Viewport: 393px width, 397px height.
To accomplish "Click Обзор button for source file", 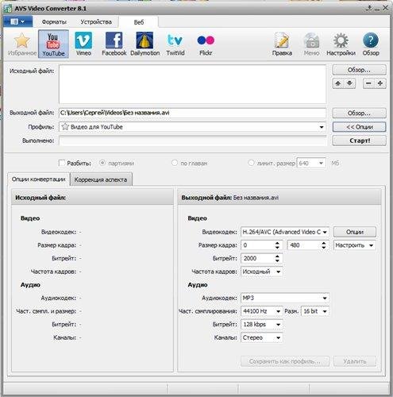I will [359, 70].
